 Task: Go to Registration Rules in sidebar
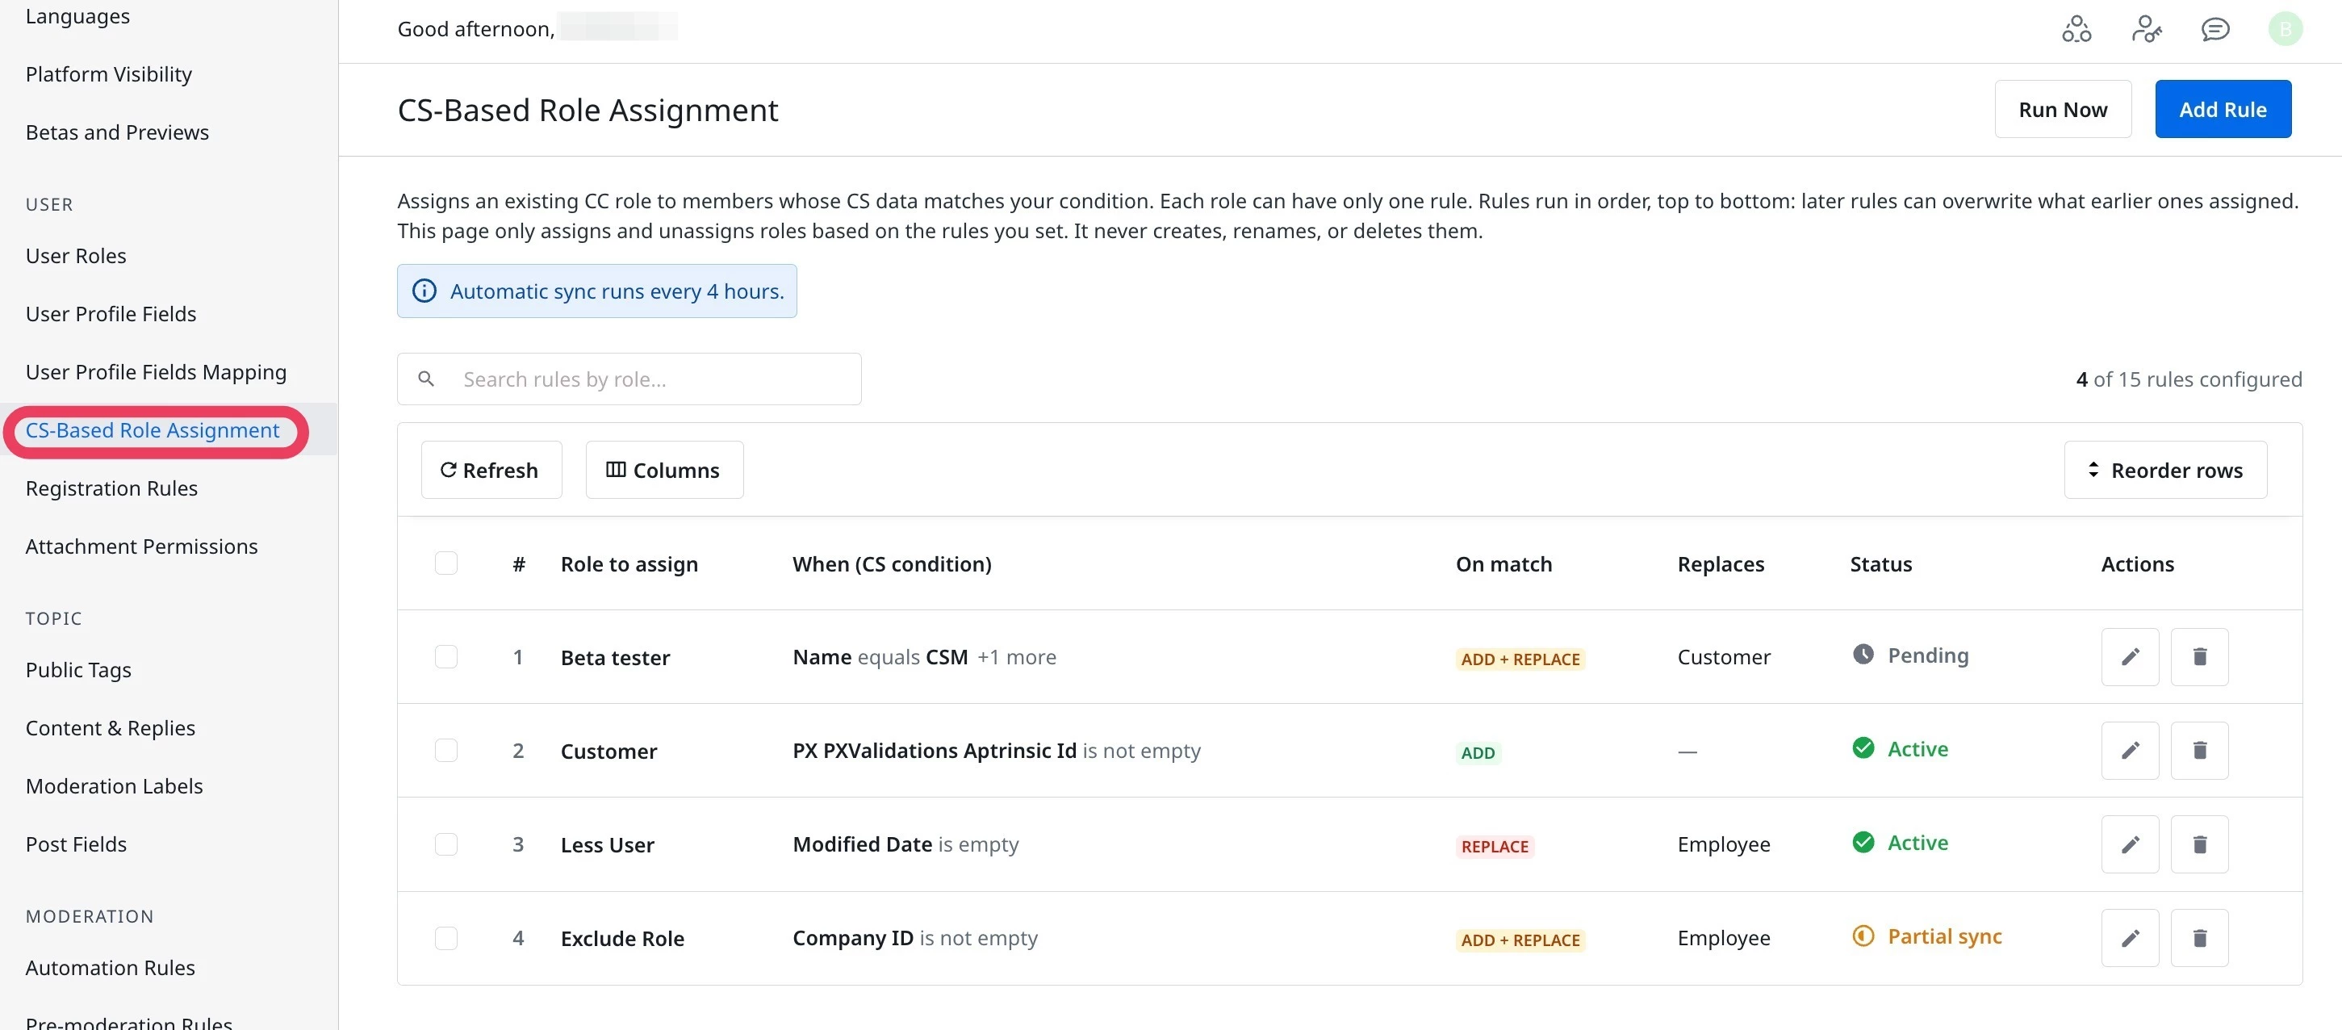click(x=112, y=488)
